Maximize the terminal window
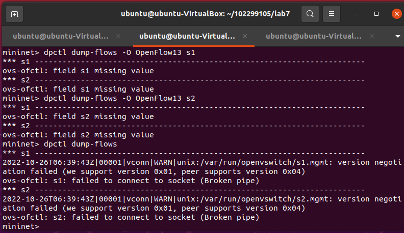This screenshot has width=404, height=233. 376,14
